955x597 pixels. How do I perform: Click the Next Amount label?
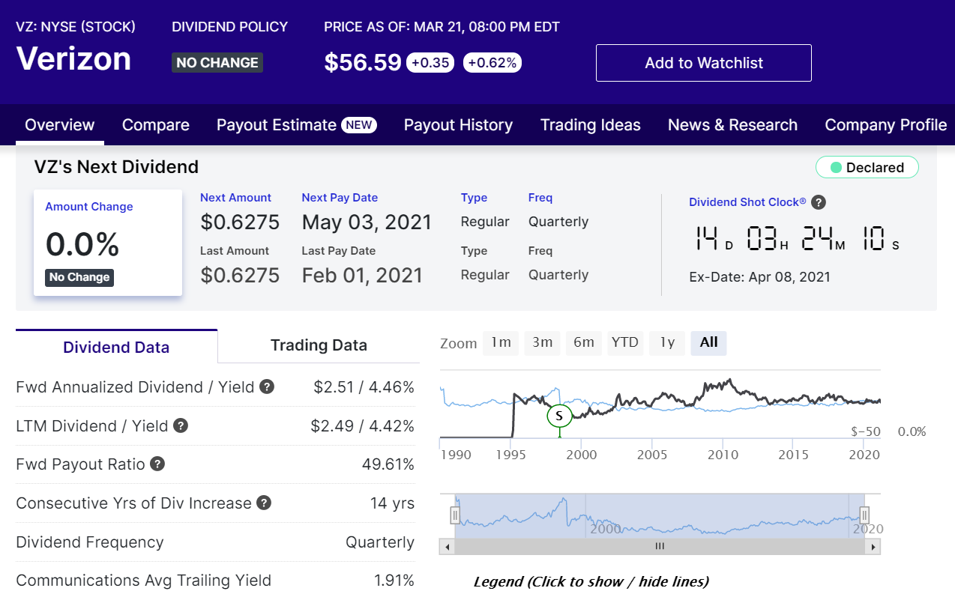point(235,198)
